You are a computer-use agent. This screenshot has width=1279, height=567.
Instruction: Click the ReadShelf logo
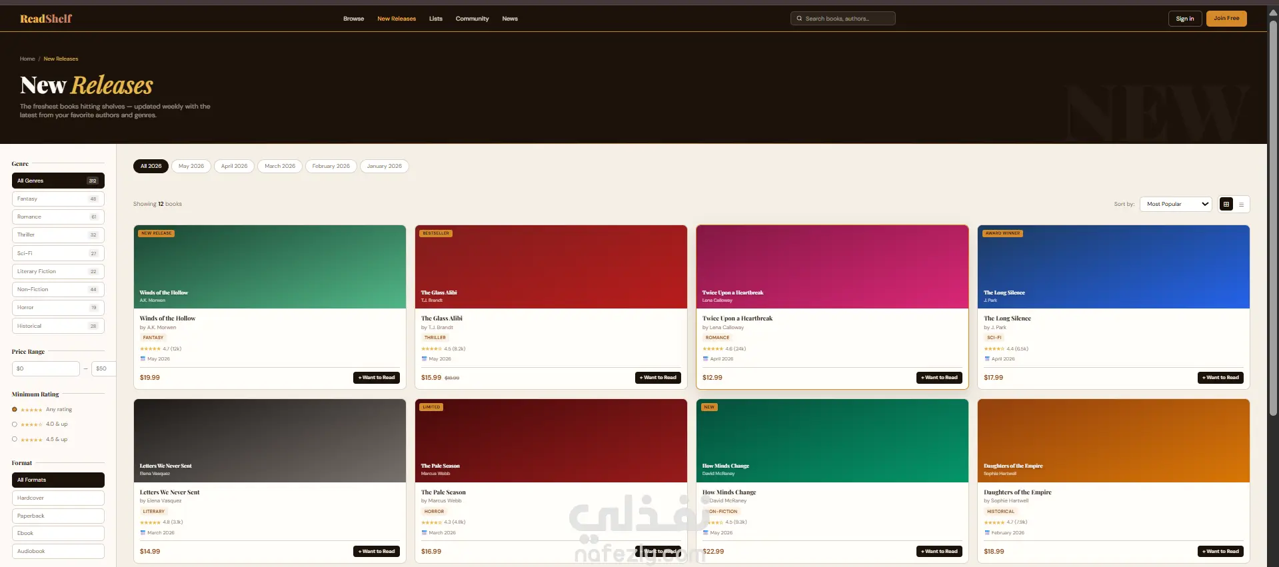pos(46,19)
